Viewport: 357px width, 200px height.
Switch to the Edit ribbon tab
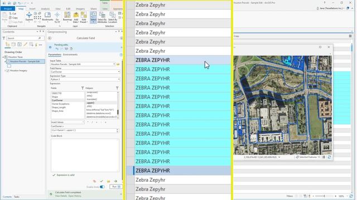[x=68, y=9]
